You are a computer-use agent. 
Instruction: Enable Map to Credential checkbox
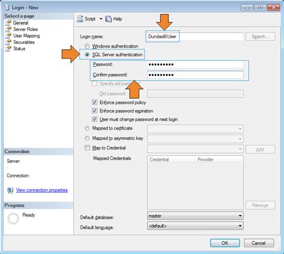(87, 148)
